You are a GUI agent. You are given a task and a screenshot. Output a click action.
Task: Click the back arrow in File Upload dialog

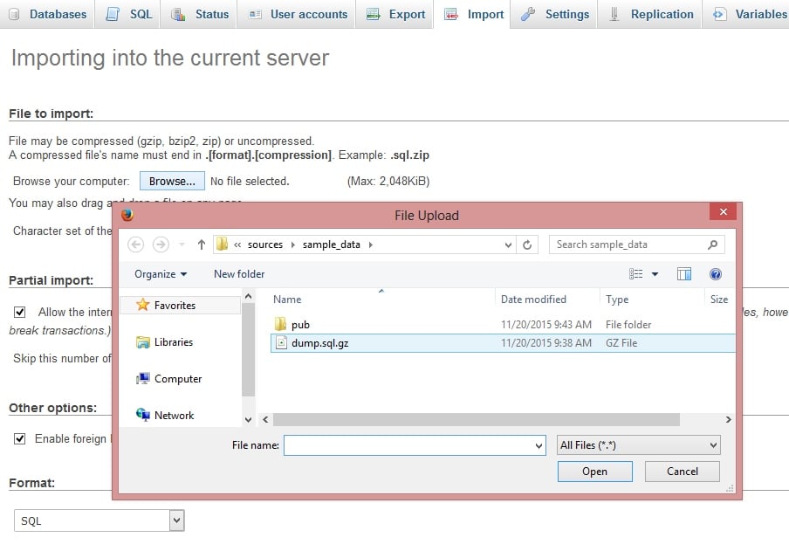[135, 245]
